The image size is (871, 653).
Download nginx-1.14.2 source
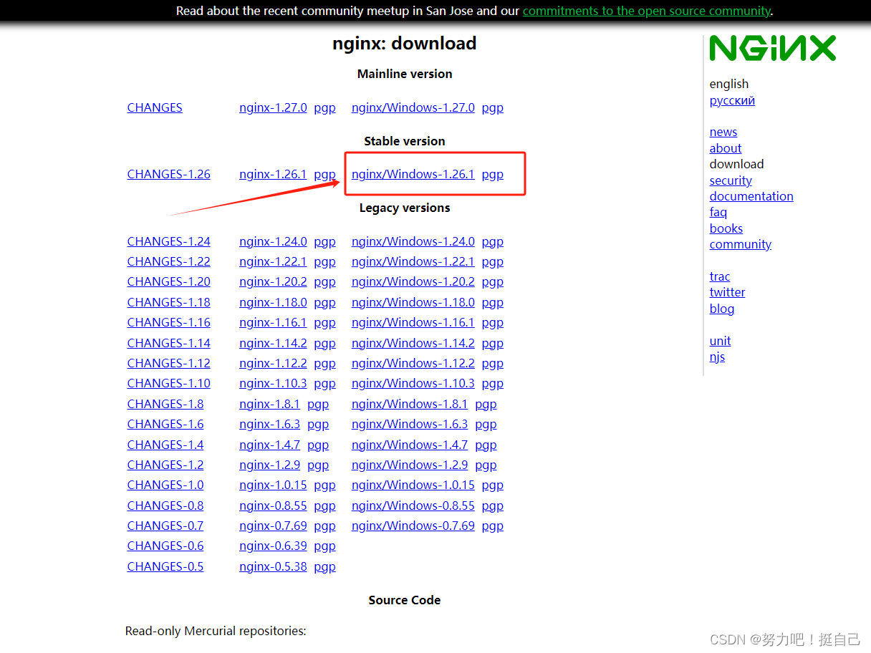point(273,343)
